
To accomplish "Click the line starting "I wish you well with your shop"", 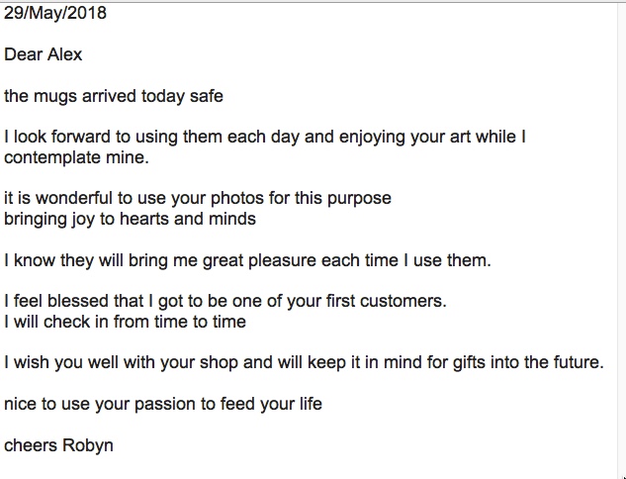I will (304, 362).
